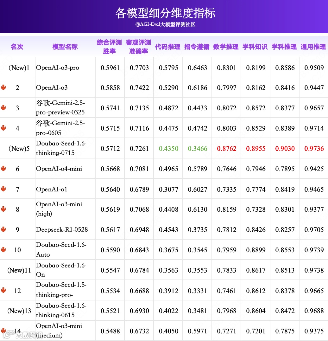The width and height of the screenshot is (328, 341).
Task: Select the 通用推理 column header
Action: click(x=313, y=47)
